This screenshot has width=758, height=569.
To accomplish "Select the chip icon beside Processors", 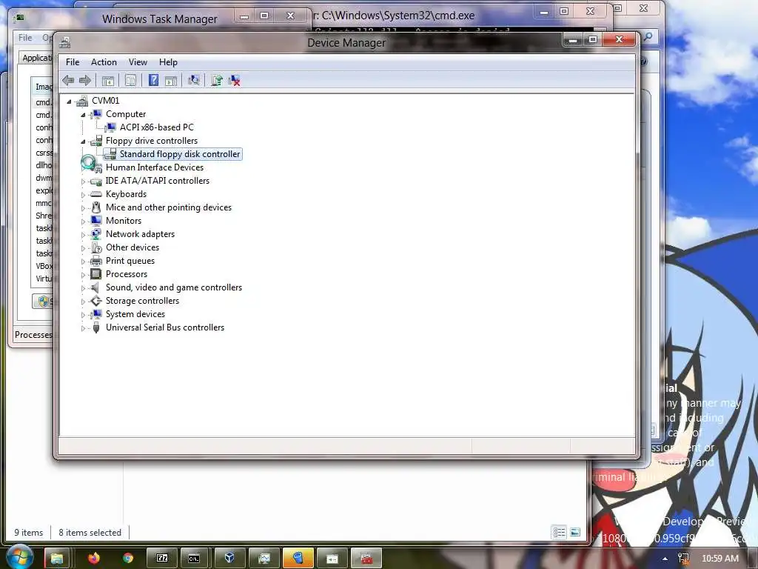I will pyautogui.click(x=96, y=274).
